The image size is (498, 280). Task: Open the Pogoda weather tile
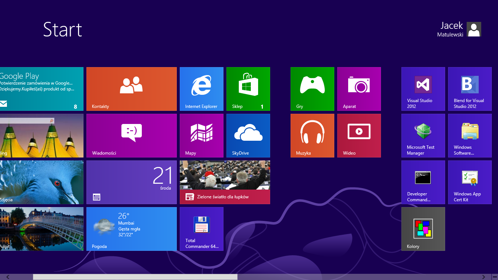(x=132, y=229)
